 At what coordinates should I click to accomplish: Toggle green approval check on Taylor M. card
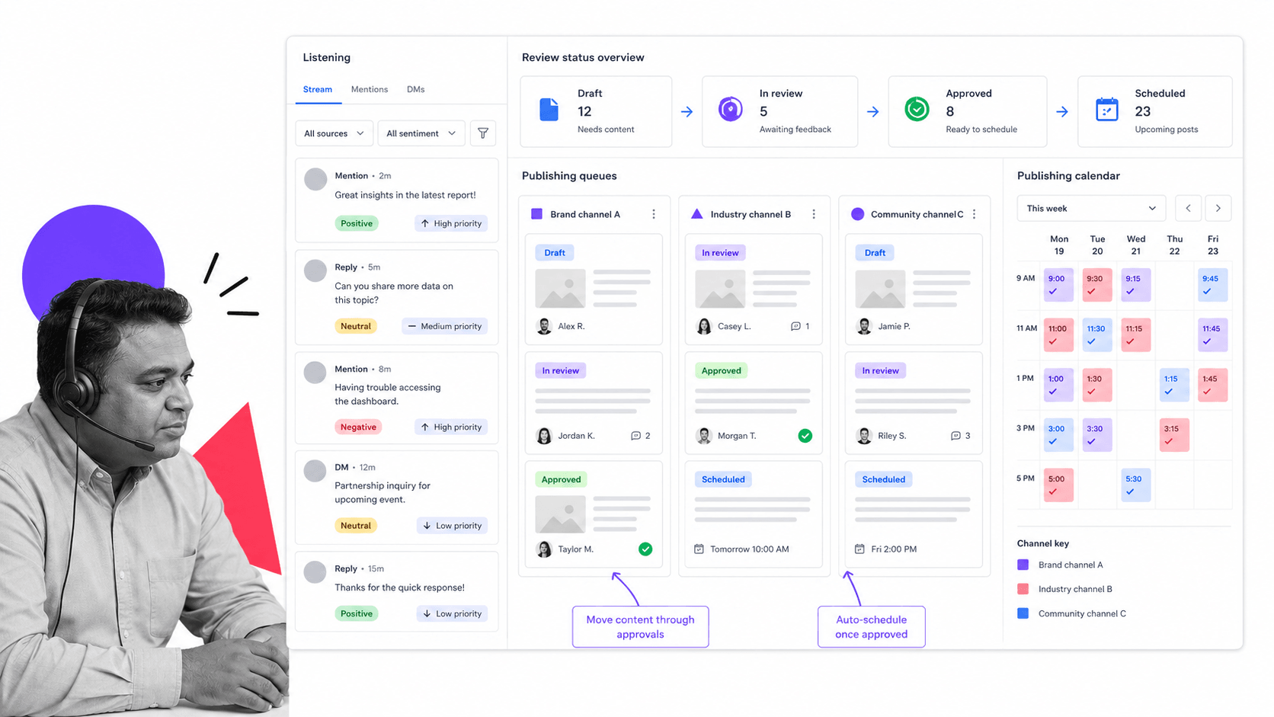[x=645, y=549]
